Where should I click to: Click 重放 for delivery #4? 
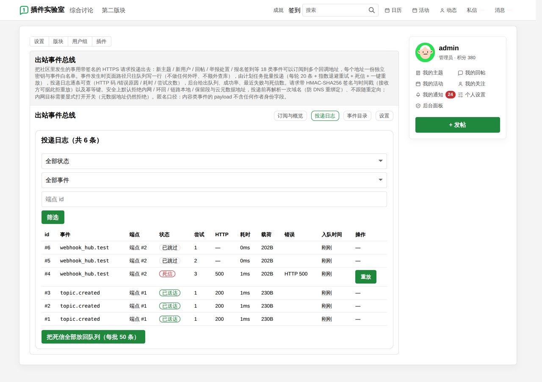[366, 277]
